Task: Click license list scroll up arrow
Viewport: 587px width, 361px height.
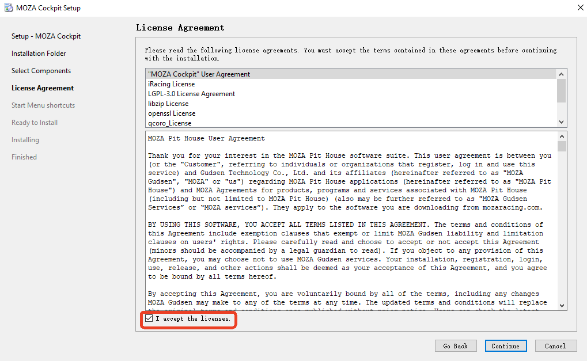Action: [x=561, y=74]
